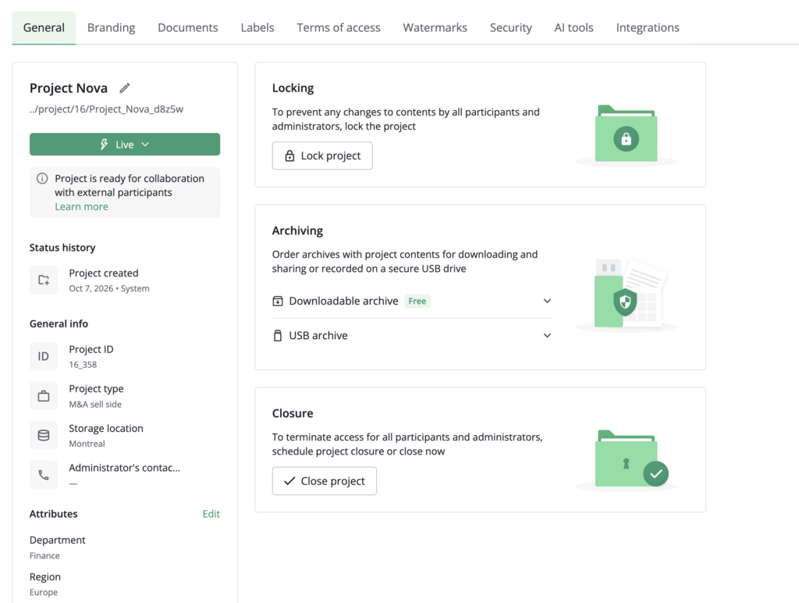Screen dimensions: 799x603
Task: Open the Live status dropdown
Action: [x=125, y=145]
